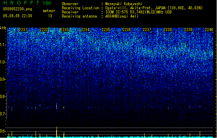This screenshot has width=217, height=138.
Task: Click time marker 2234
Action: click(x=85, y=30)
